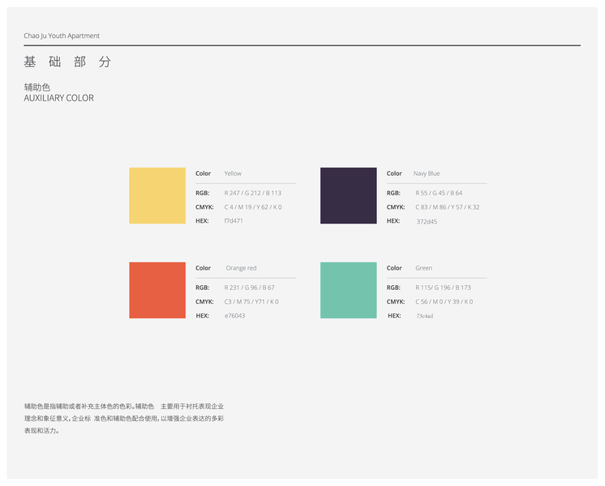Select the RGB value 'R 115/ G 196 / B 173'
The width and height of the screenshot is (605, 486).
coord(444,288)
